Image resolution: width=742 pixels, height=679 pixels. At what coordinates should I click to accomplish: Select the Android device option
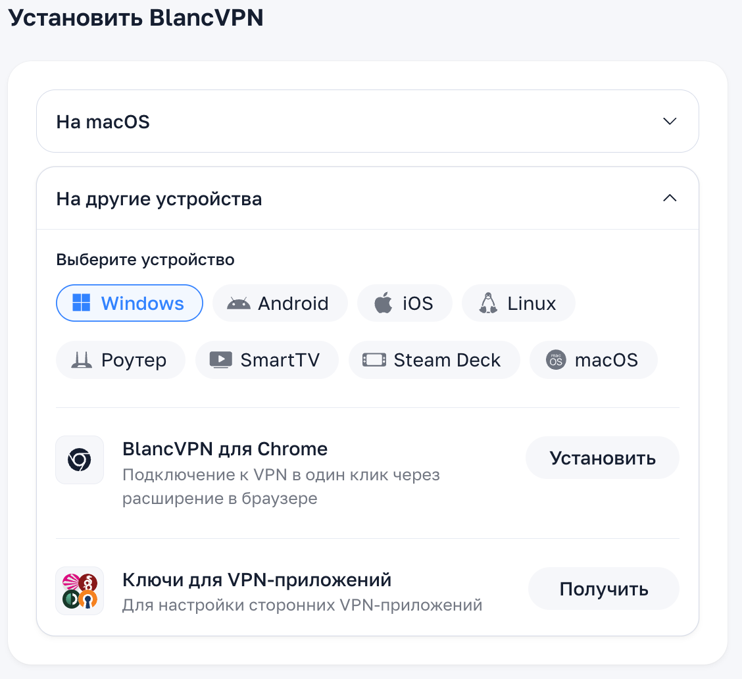click(x=280, y=303)
